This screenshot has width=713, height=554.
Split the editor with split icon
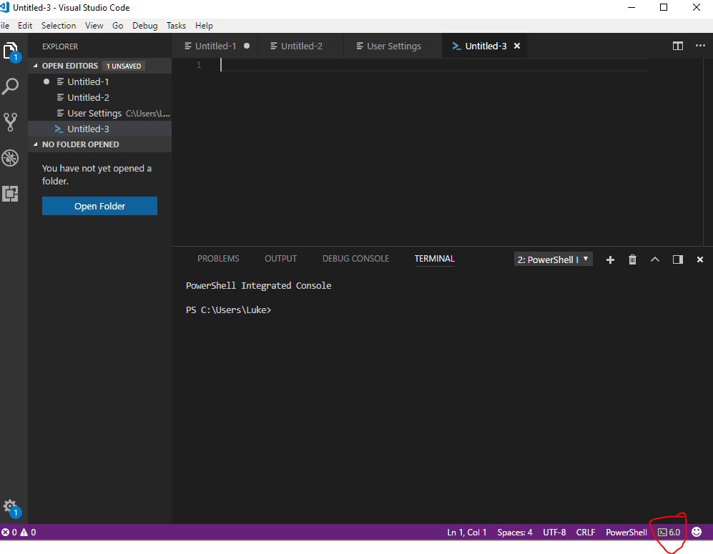(x=677, y=46)
